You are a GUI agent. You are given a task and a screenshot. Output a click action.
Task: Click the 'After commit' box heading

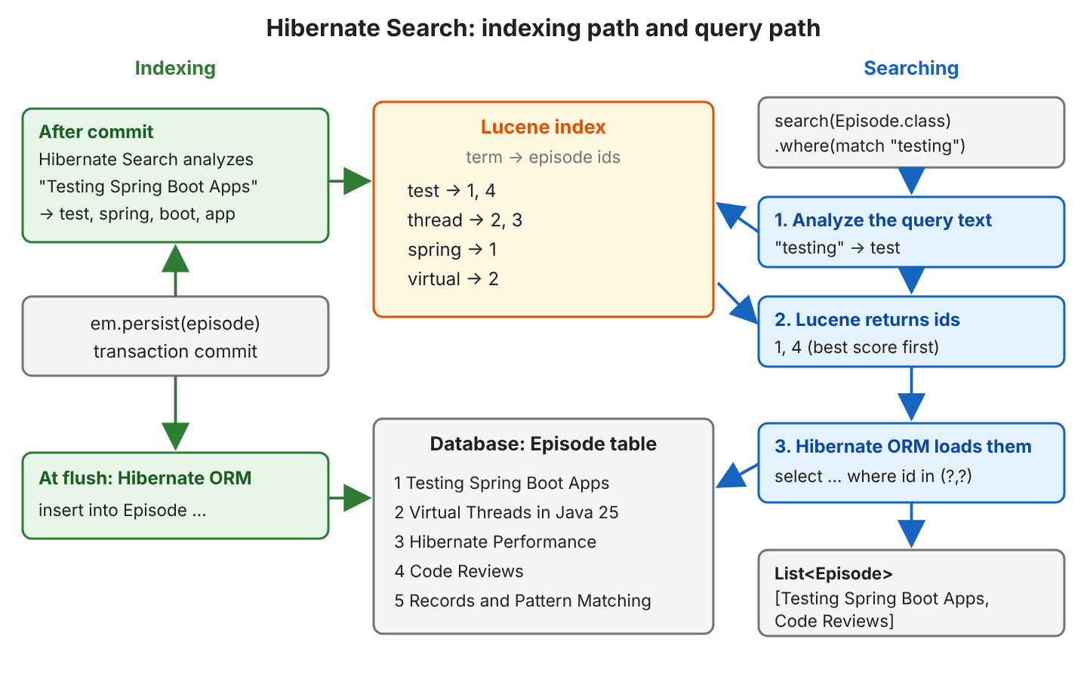point(96,132)
